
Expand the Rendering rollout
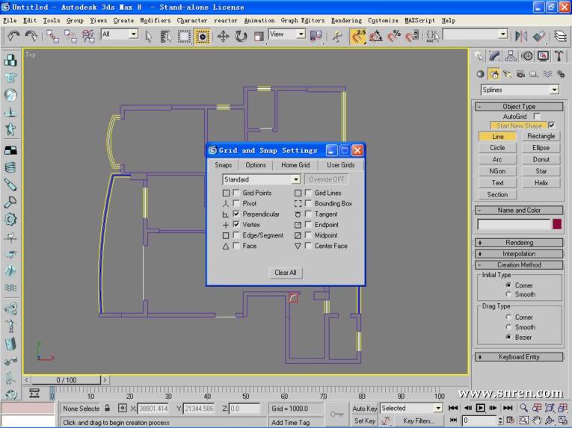(x=518, y=243)
